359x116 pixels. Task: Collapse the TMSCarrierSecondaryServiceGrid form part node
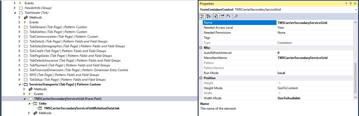pyautogui.click(x=24, y=99)
